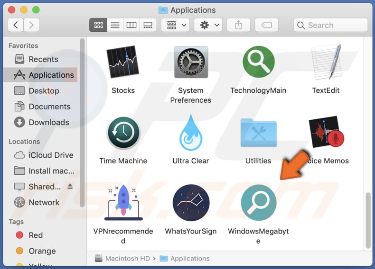Open iCloud Drive in the sidebar
Screen dimensions: 375x269
point(41,155)
